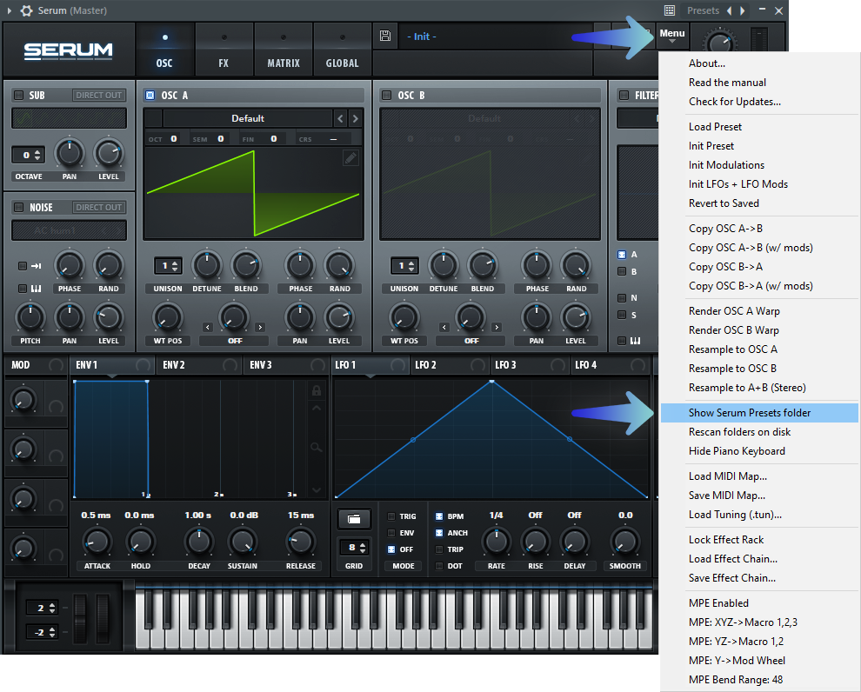Viewport: 861px width, 692px height.
Task: Click the MOD wheel modulation source handle
Action: point(56,365)
